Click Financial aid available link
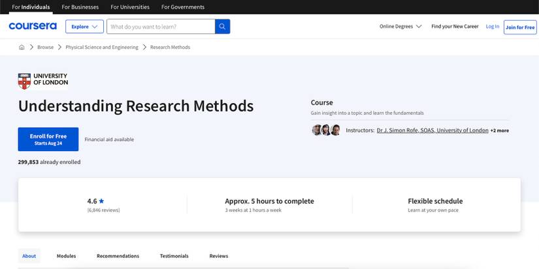 point(109,139)
